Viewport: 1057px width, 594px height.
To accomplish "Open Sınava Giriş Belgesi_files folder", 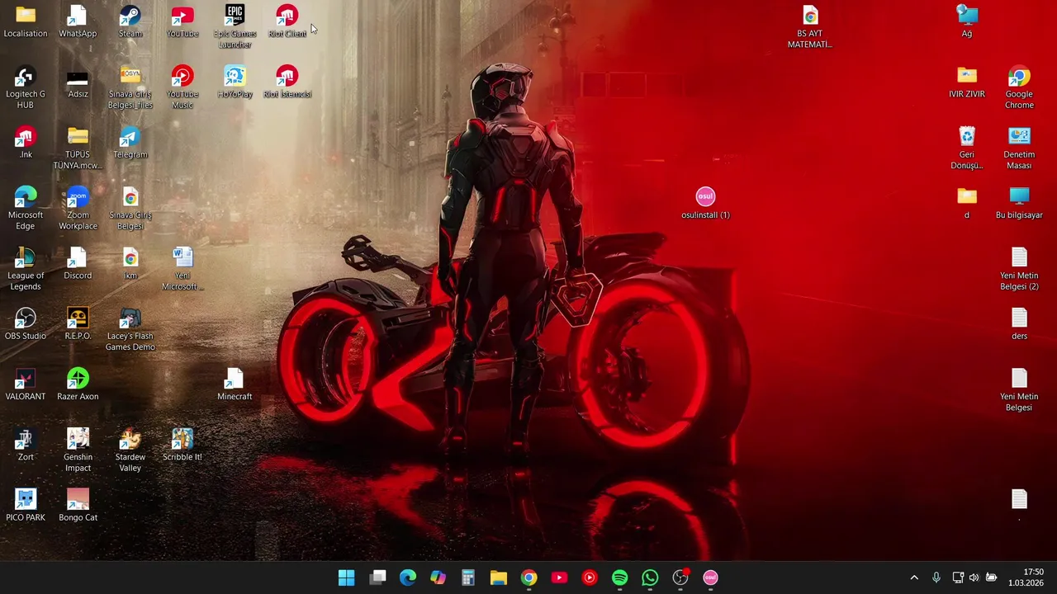I will click(130, 87).
